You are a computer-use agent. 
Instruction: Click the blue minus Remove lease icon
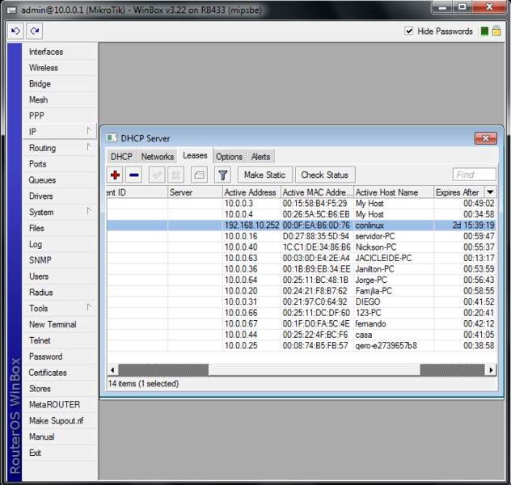point(134,175)
